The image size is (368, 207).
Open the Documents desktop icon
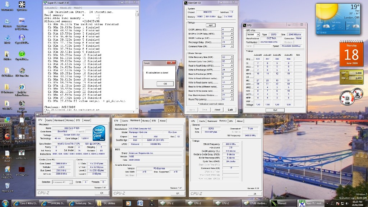[x=7, y=6]
